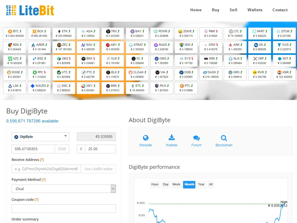Open the Sell menu item

pos(233,10)
